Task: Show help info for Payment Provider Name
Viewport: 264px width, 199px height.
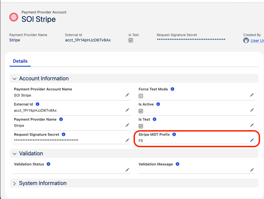Action: click(61, 119)
